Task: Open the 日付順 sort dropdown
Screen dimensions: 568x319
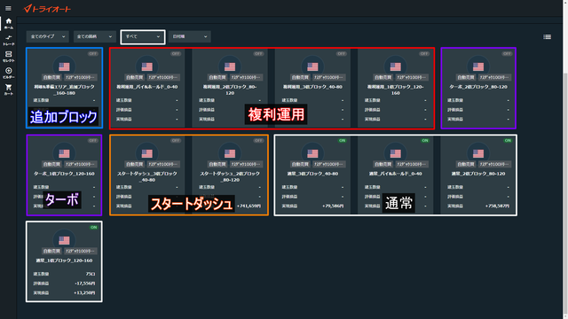Action: (x=189, y=36)
